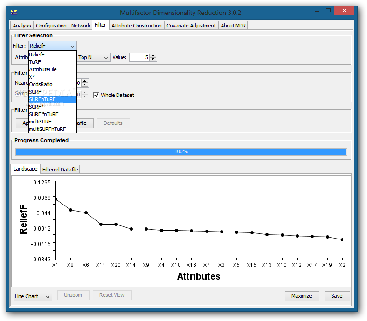
Task: Decrease the Nearest Neighbors spinner
Action: (x=85, y=85)
